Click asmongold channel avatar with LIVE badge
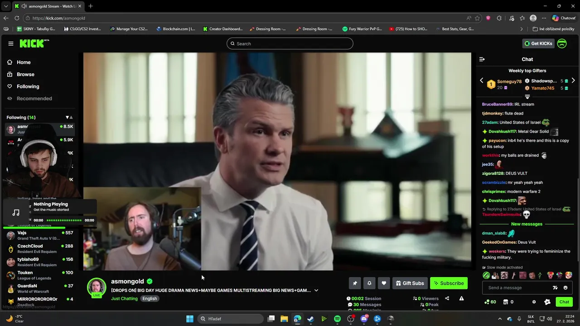This screenshot has width=580, height=326. [97, 288]
